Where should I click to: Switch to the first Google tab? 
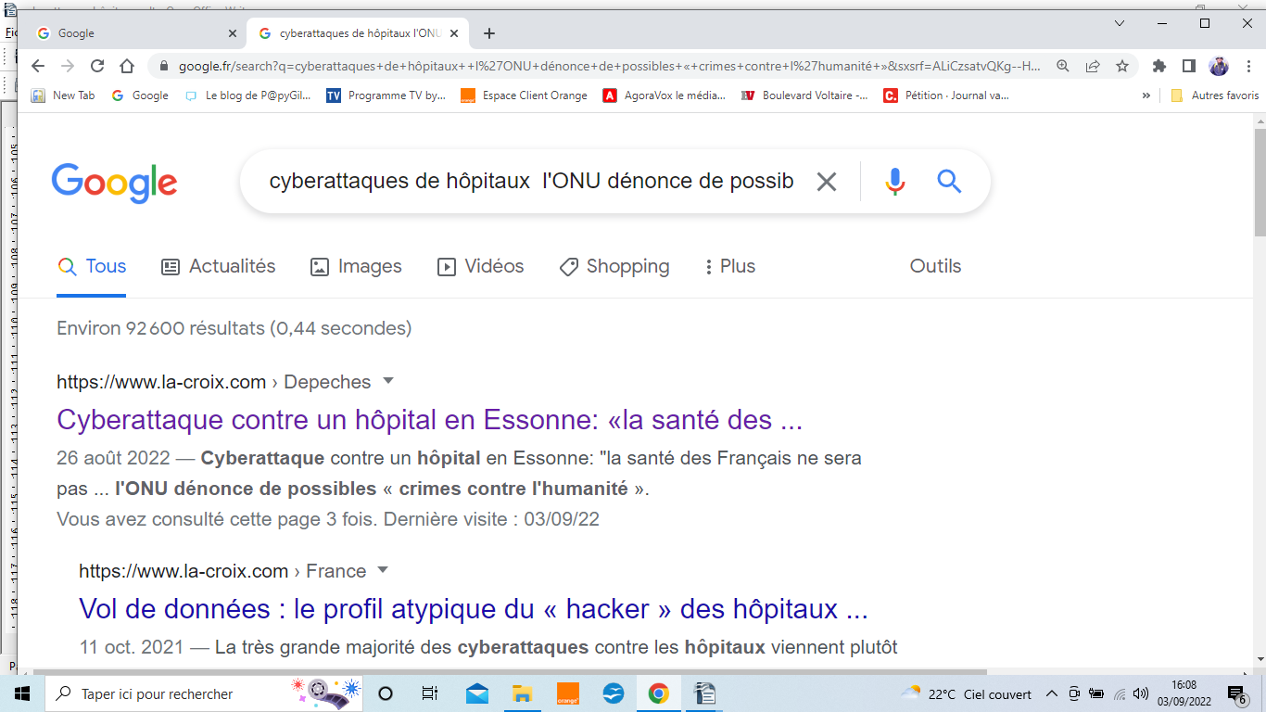[135, 33]
